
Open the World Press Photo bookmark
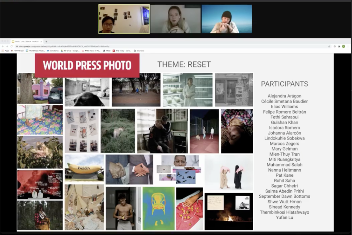coord(35,51)
